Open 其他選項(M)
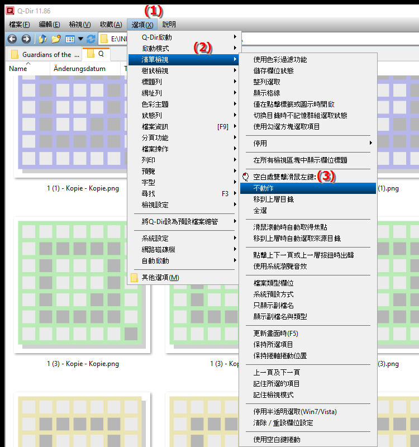This screenshot has width=419, height=447. [x=183, y=278]
